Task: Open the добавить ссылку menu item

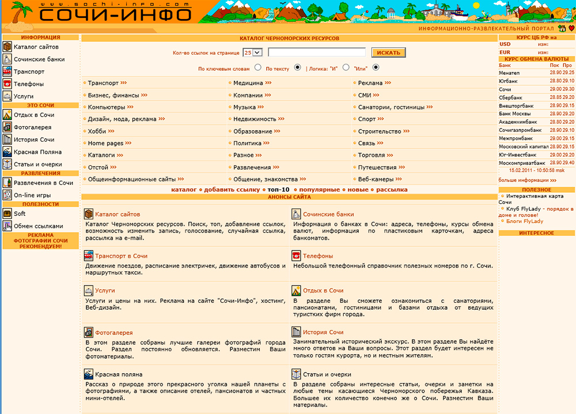Action: [x=232, y=189]
